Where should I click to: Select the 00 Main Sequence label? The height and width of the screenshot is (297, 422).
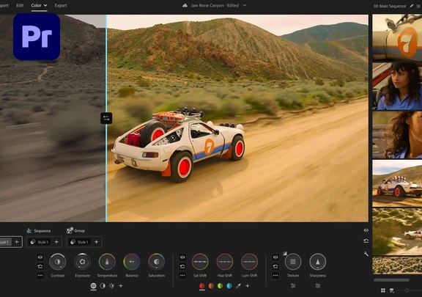(x=390, y=6)
